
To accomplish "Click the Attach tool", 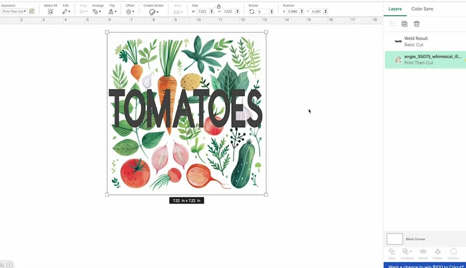I will [x=423, y=254].
